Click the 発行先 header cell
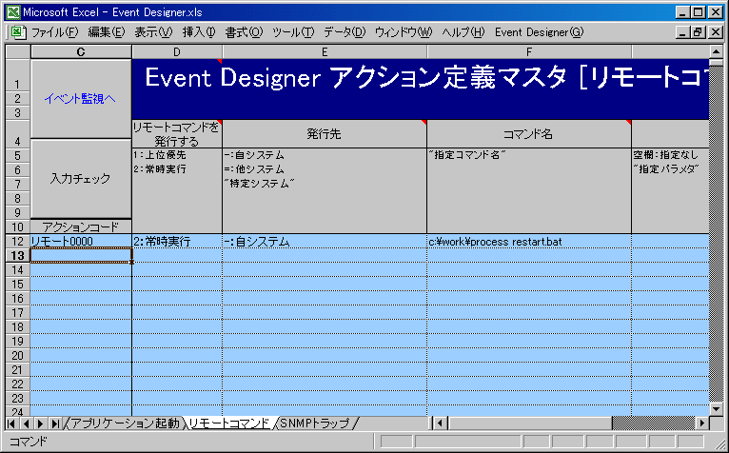This screenshot has height=453, width=729. 325,134
